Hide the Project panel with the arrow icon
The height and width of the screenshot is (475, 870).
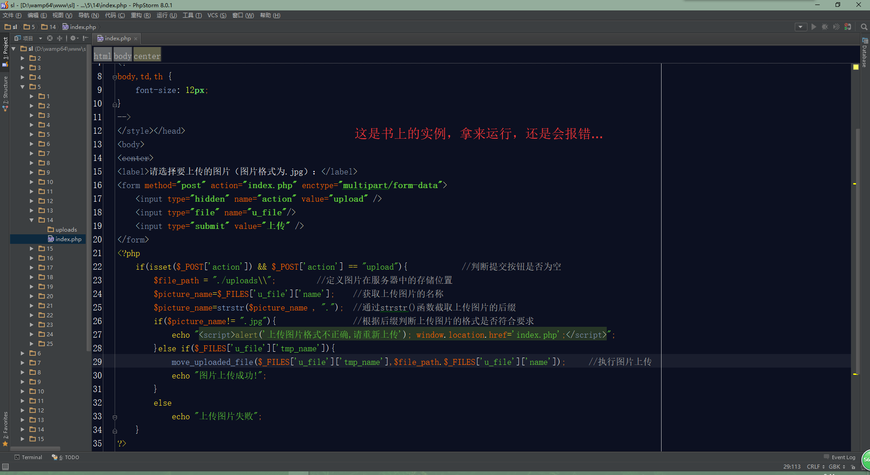tap(85, 38)
